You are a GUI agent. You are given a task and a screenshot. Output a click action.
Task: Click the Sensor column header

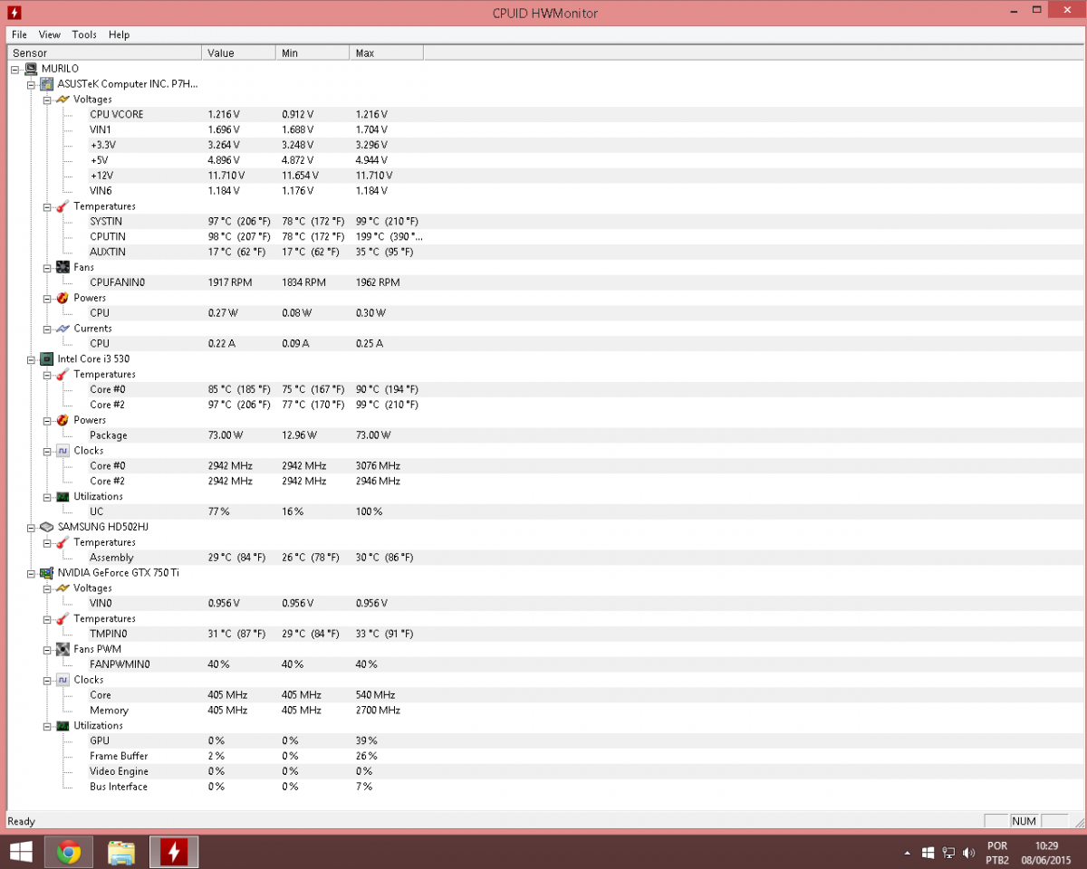(104, 53)
